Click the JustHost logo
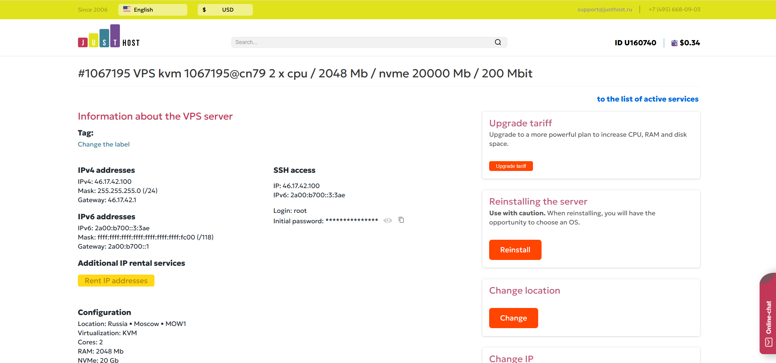776x363 pixels. point(109,36)
